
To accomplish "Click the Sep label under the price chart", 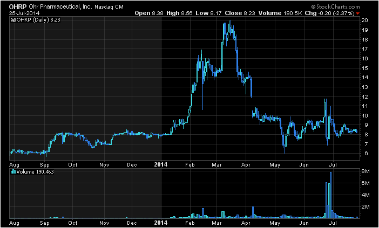I will tap(45, 165).
